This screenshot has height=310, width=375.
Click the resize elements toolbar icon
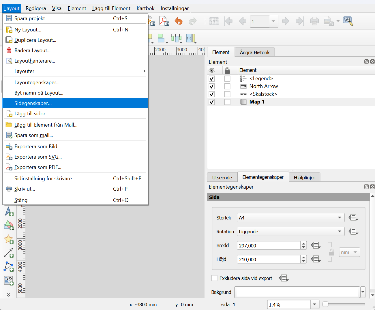pyautogui.click(x=191, y=38)
